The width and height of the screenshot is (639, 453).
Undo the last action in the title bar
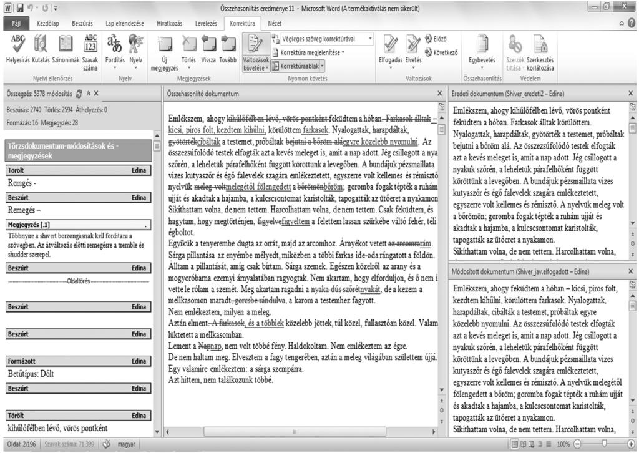tap(31, 7)
